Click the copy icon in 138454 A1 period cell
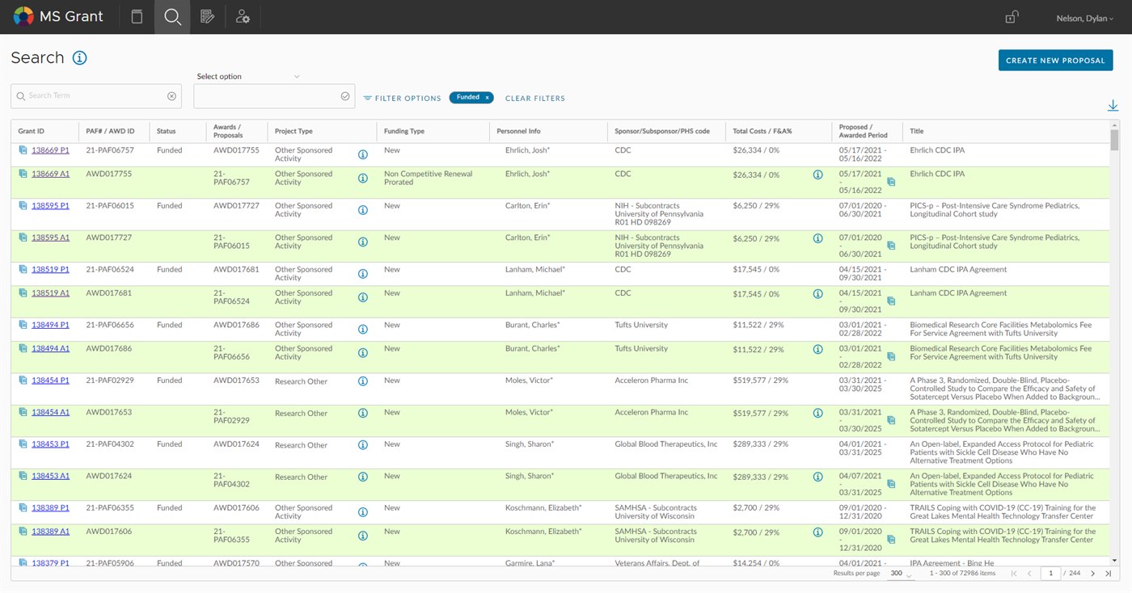This screenshot has width=1132, height=593. [891, 420]
